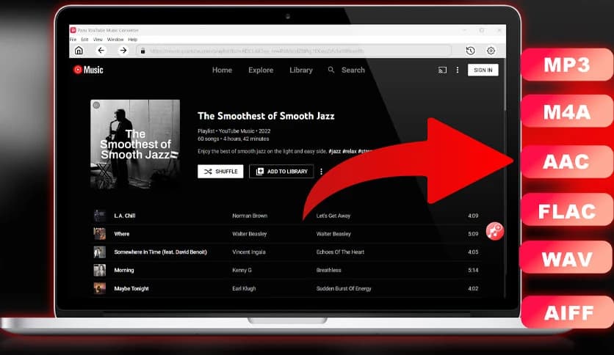
Task: Switch to the Home tab
Action: tap(222, 70)
